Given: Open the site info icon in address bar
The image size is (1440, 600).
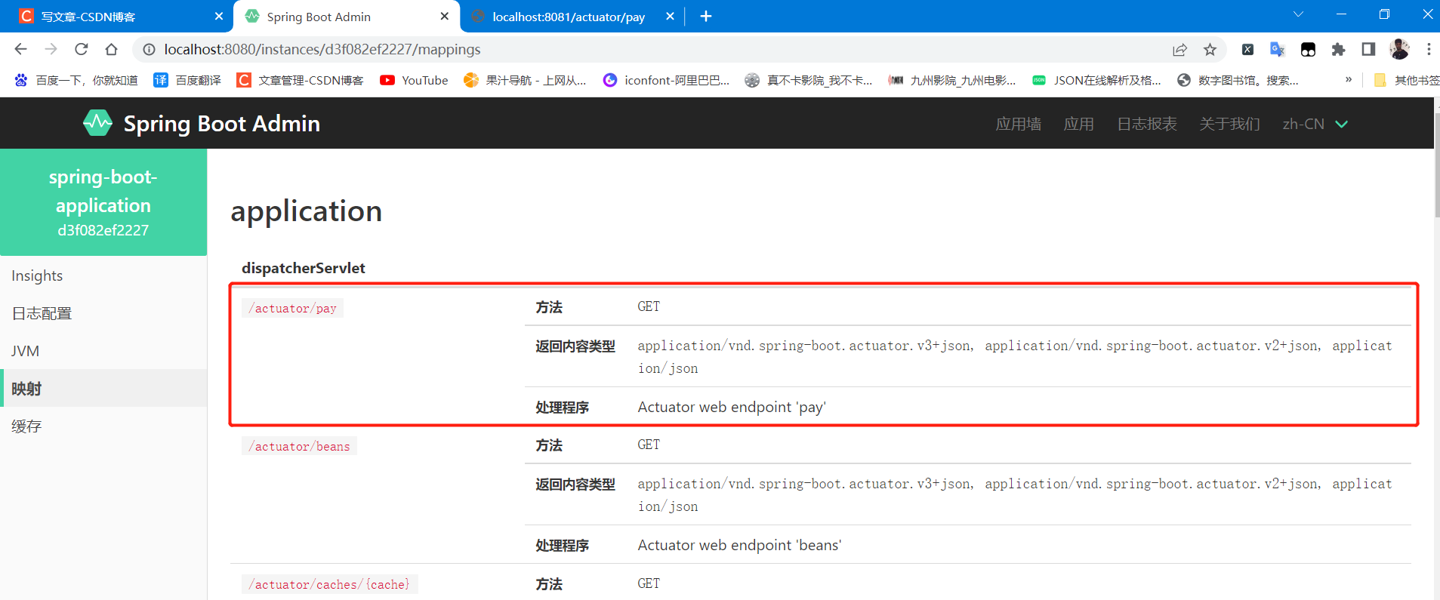Looking at the screenshot, I should (150, 49).
